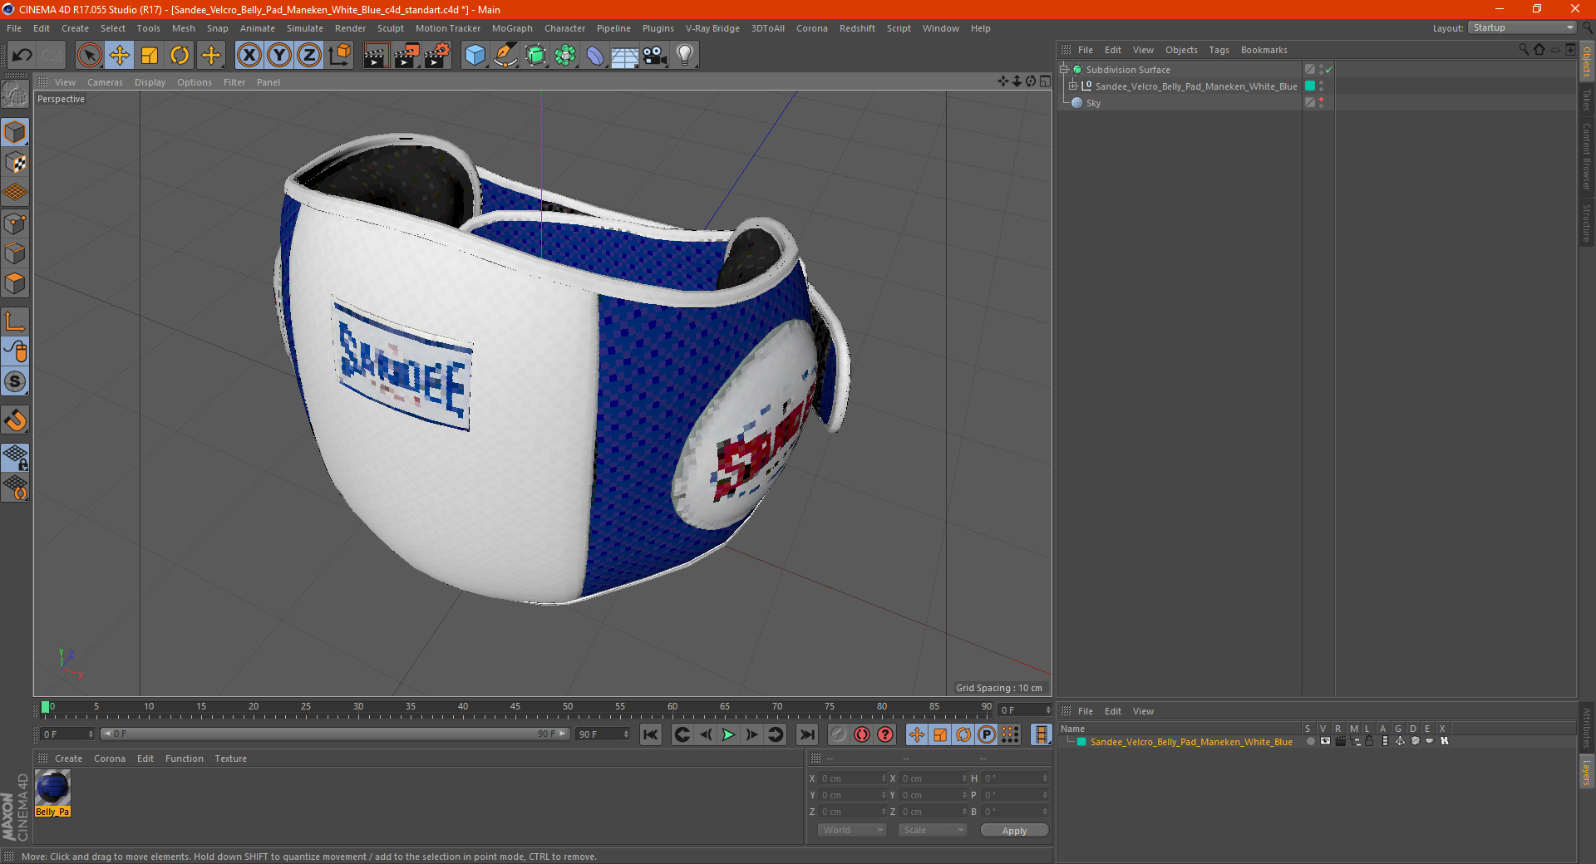Go to end of animation

click(807, 734)
